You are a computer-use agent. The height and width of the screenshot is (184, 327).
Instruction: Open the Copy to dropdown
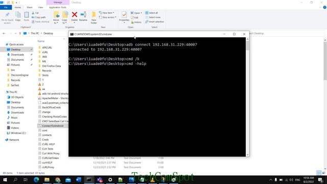(x=65, y=18)
